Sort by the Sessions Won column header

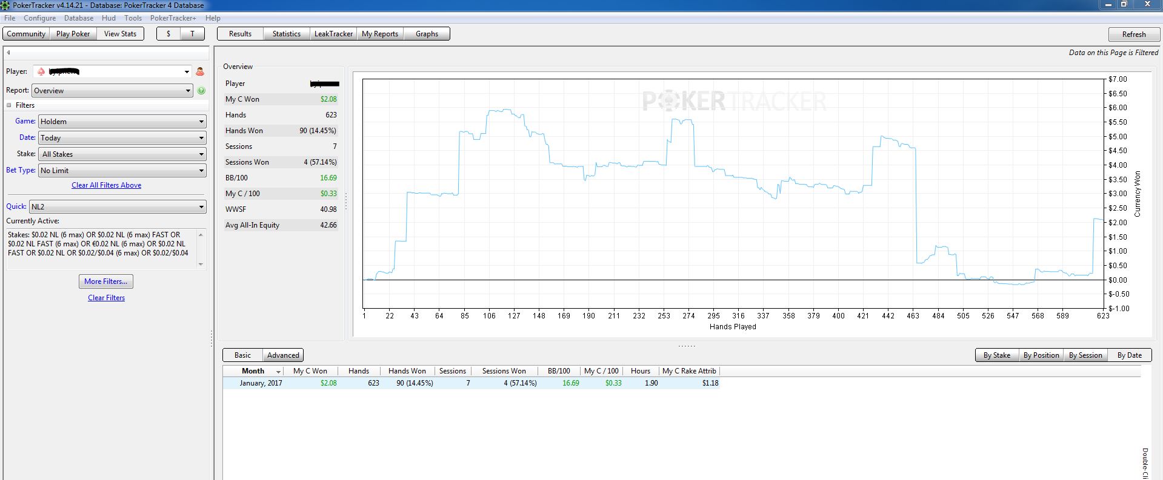point(504,371)
